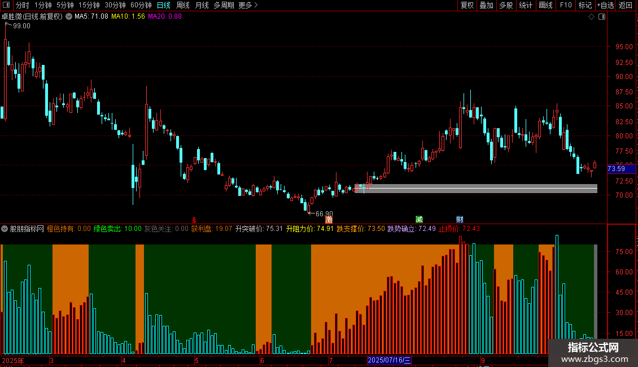Click the 73.59 current price tag

(x=621, y=168)
